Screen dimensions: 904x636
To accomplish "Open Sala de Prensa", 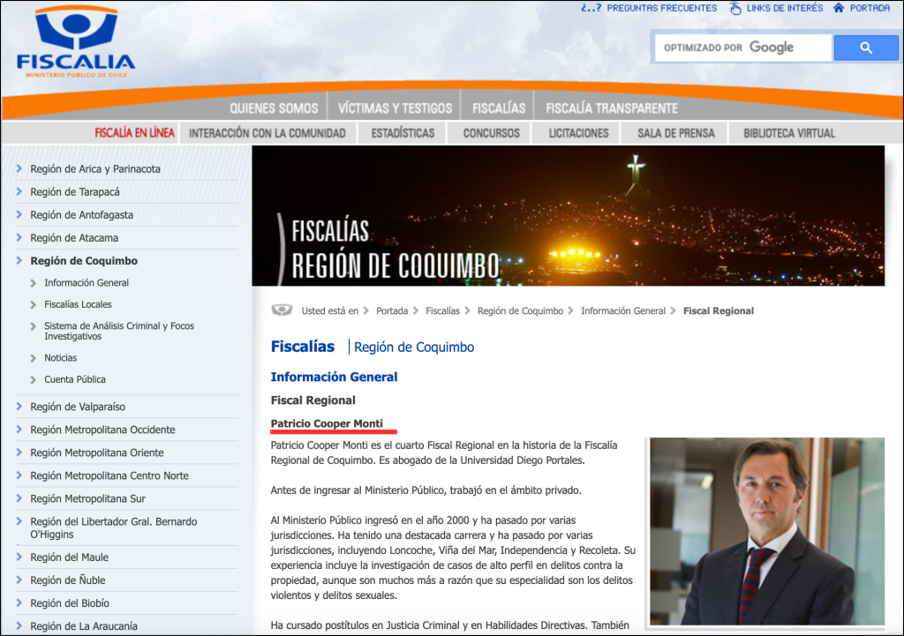I will pyautogui.click(x=675, y=133).
